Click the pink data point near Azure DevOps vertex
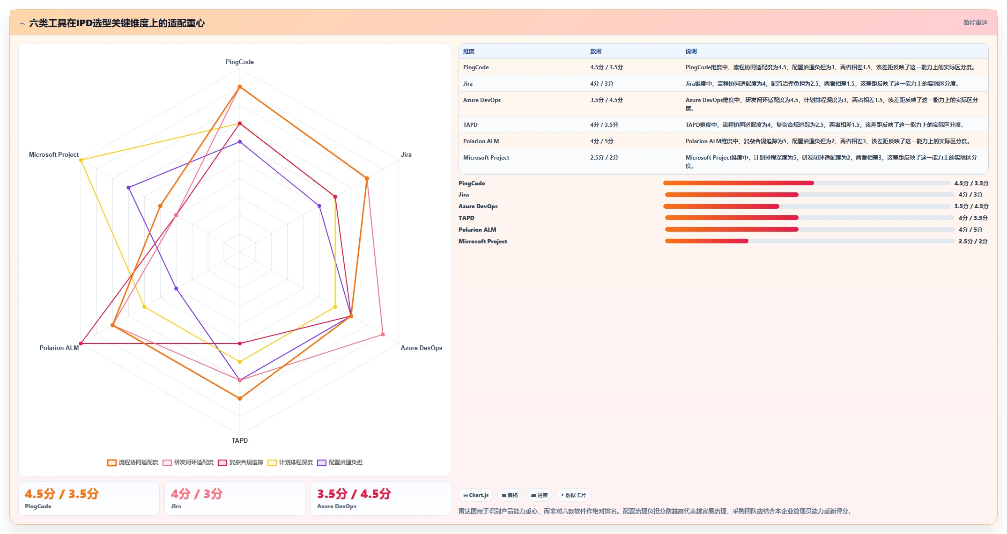The width and height of the screenshot is (1007, 534). click(383, 334)
